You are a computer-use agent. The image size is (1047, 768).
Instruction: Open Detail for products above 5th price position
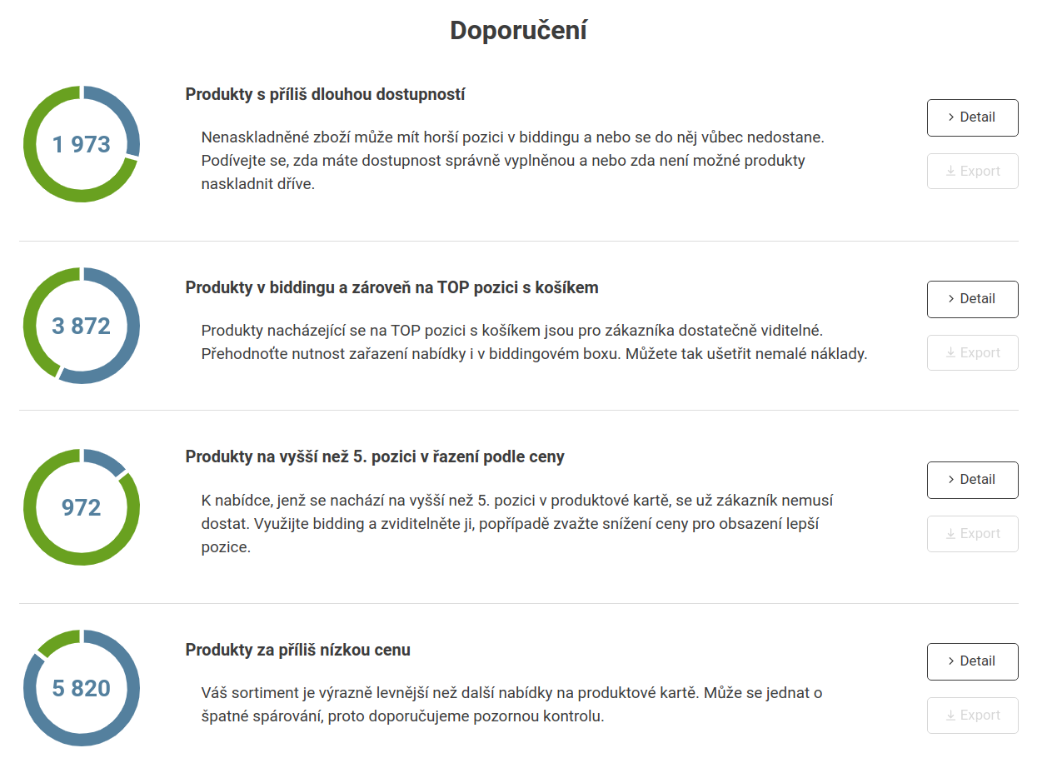point(972,480)
